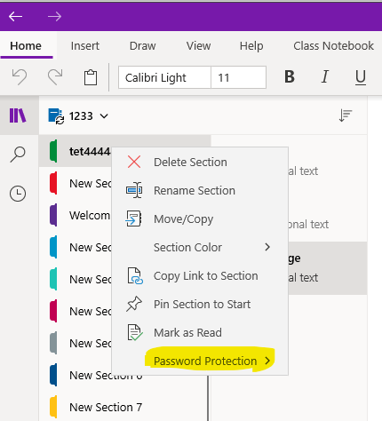Select Copy Link to Section
This screenshot has width=382, height=421.
(200, 275)
